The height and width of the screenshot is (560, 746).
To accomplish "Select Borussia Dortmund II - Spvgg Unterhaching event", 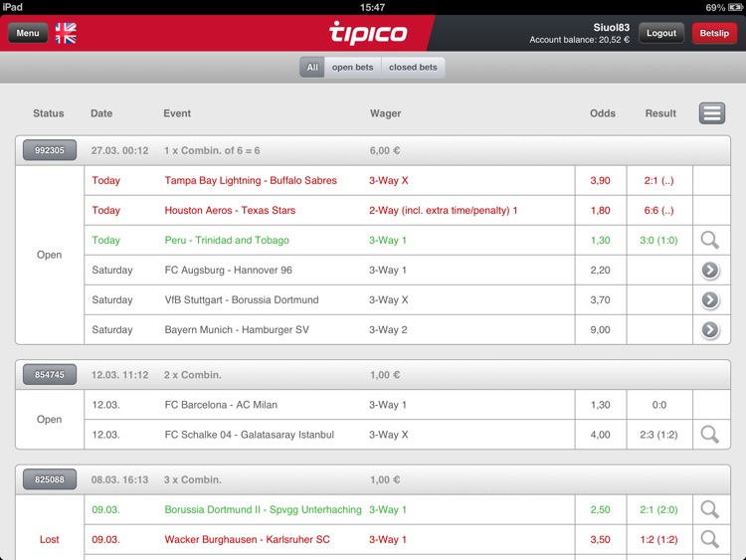I will 264,509.
